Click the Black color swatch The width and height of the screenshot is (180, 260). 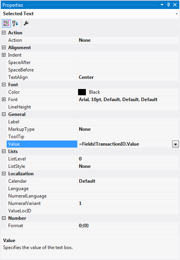click(82, 92)
